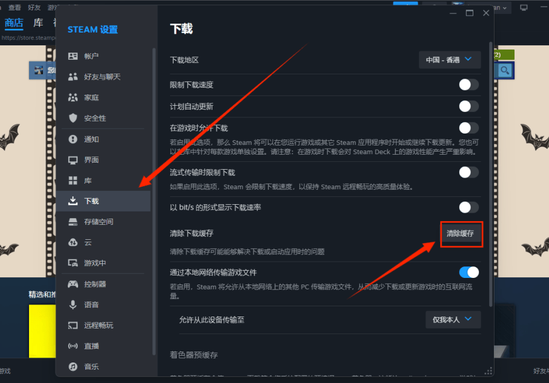549x383 pixels.
Task: Open the 下载地区 dropdown showing 中国 - 香港
Action: [x=450, y=60]
